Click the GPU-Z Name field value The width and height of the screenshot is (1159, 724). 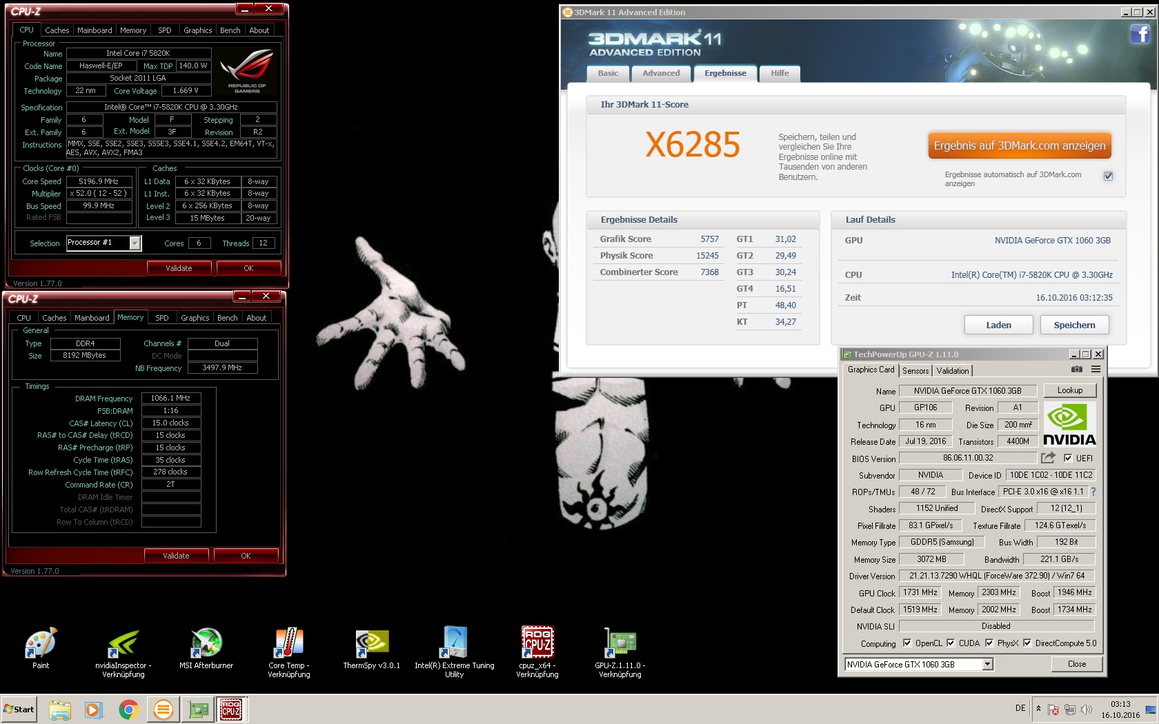967,390
